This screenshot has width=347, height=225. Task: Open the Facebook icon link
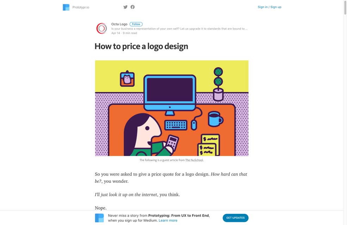coord(133,7)
